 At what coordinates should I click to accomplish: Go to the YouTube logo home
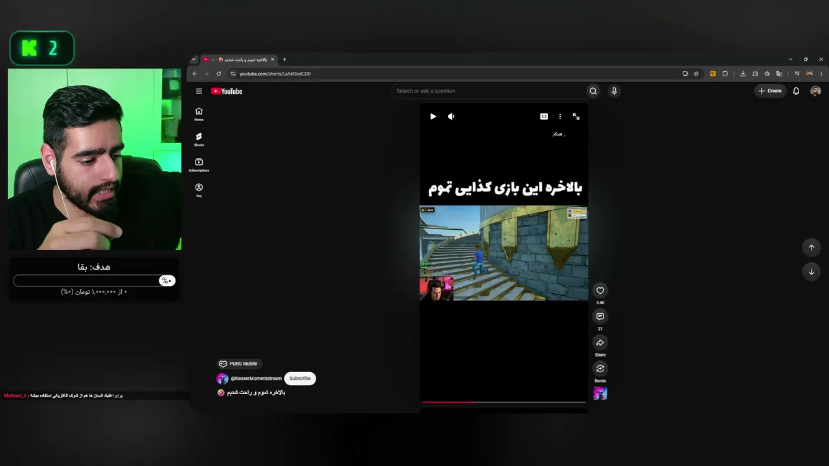227,91
